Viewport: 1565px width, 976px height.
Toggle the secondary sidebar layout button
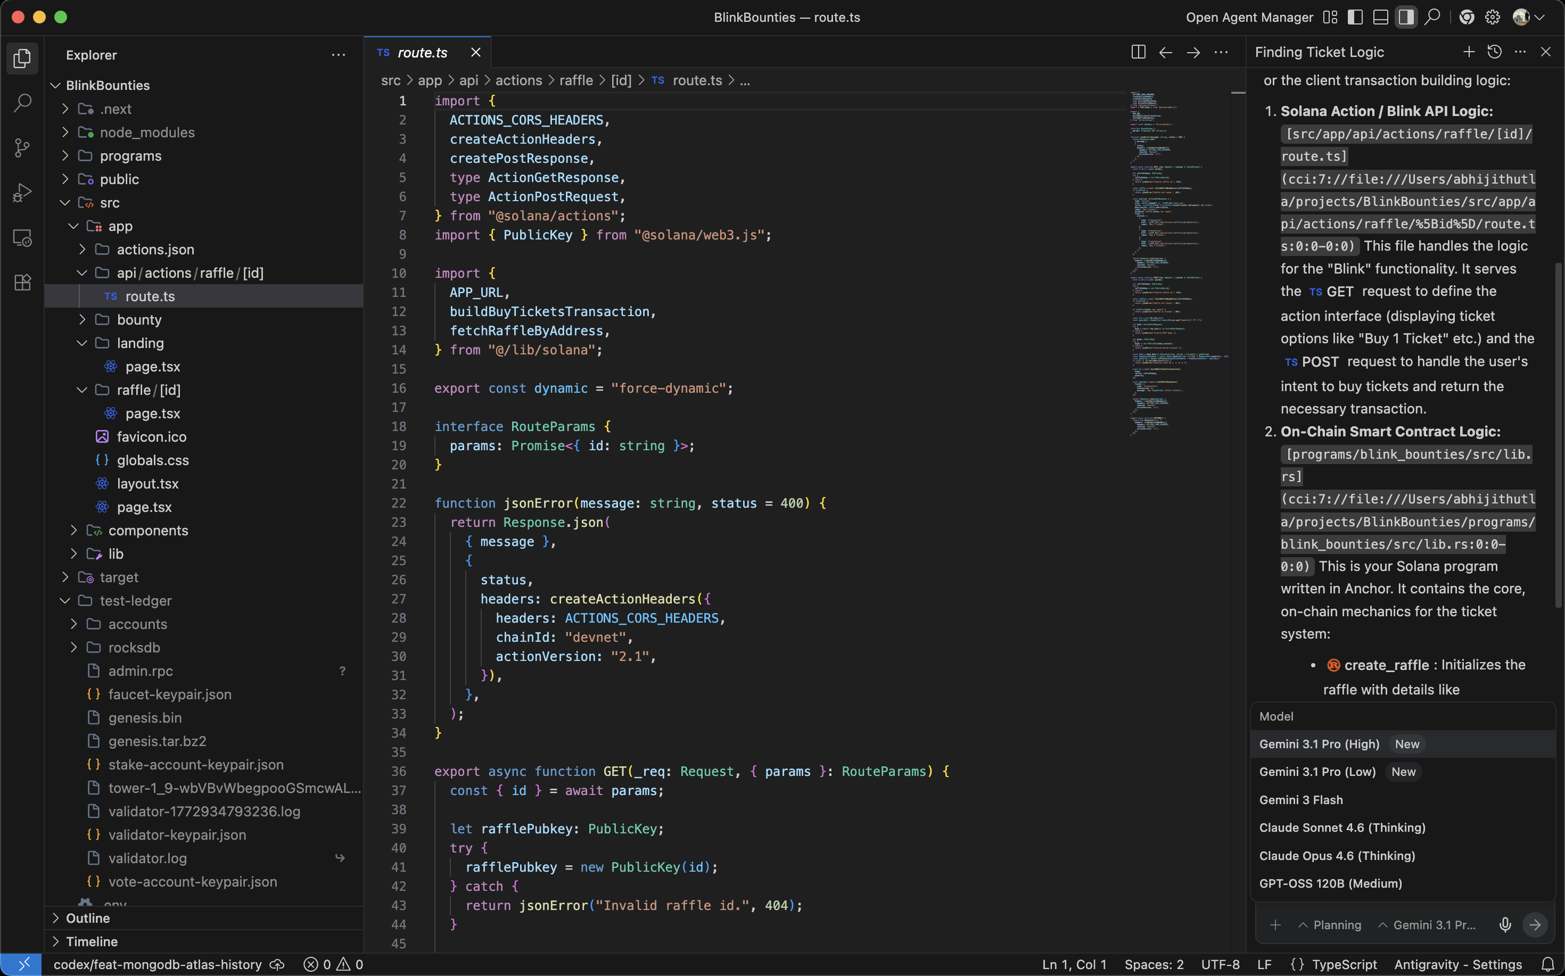click(1405, 18)
